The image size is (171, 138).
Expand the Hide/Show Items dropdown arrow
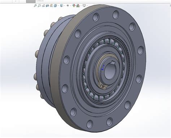71,5
